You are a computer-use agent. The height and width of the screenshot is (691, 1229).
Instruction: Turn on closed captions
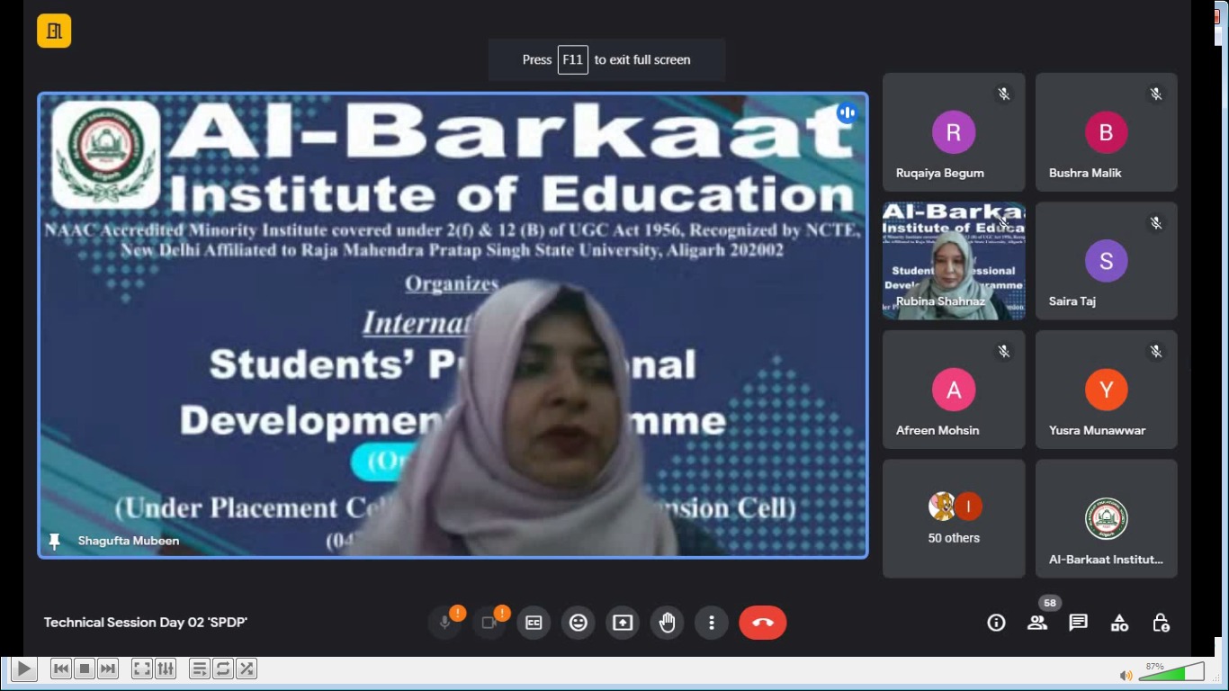point(534,623)
